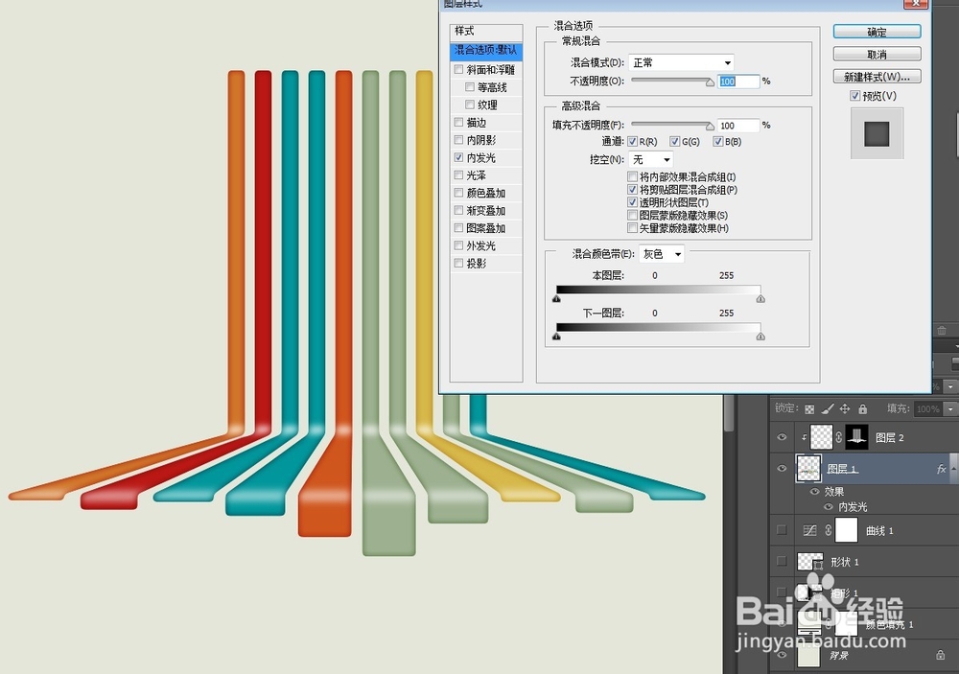Click the clipping mask arrow on 图层 2
The width and height of the screenshot is (959, 674).
[x=804, y=437]
